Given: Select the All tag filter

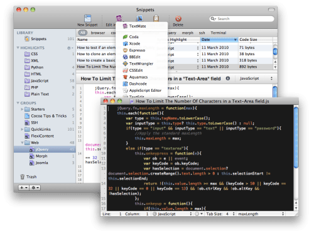Looking at the screenshot, I should coord(83,33).
